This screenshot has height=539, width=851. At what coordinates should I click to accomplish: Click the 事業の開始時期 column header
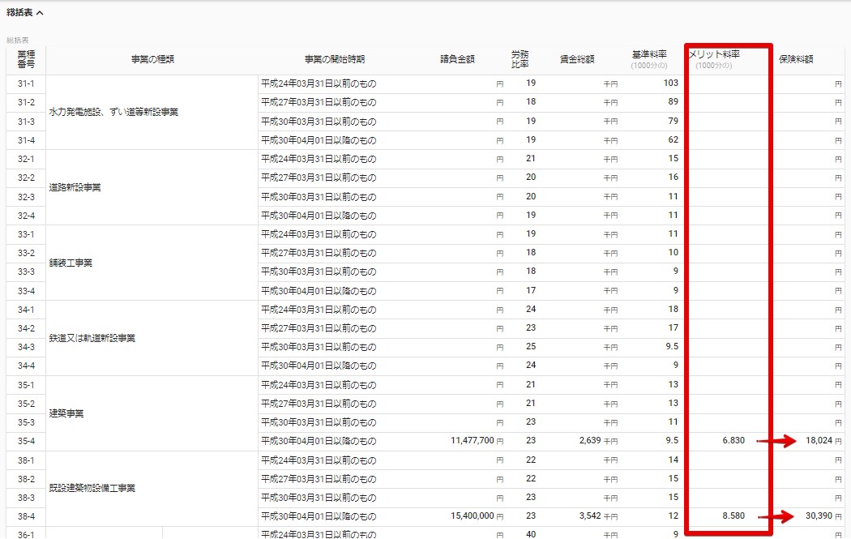coord(334,59)
